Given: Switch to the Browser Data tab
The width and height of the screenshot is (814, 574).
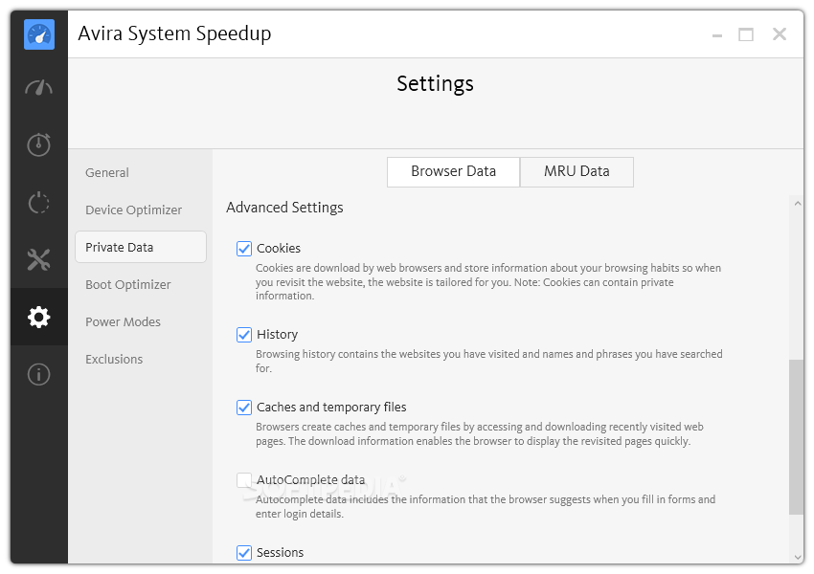Looking at the screenshot, I should click(453, 171).
